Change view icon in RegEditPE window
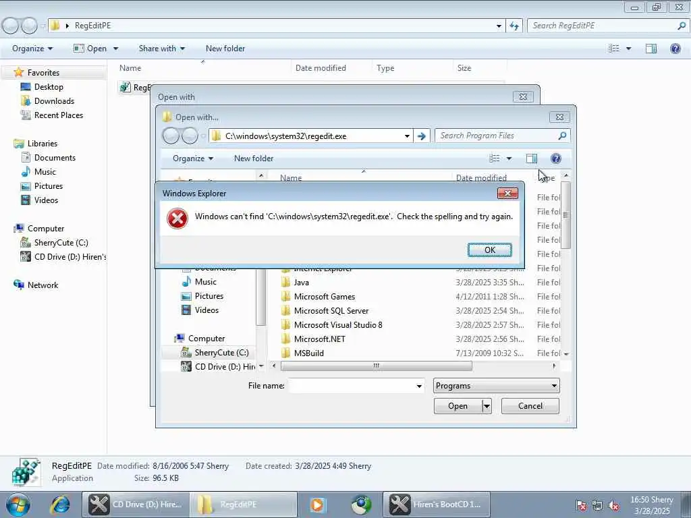This screenshot has width=691, height=518. pos(614,49)
